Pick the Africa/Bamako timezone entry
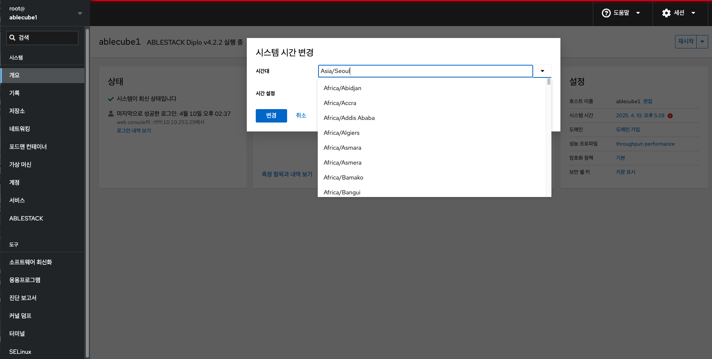 343,178
